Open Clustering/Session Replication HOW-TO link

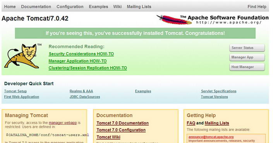point(88,68)
